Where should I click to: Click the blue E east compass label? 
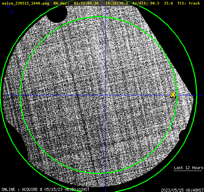12,12
